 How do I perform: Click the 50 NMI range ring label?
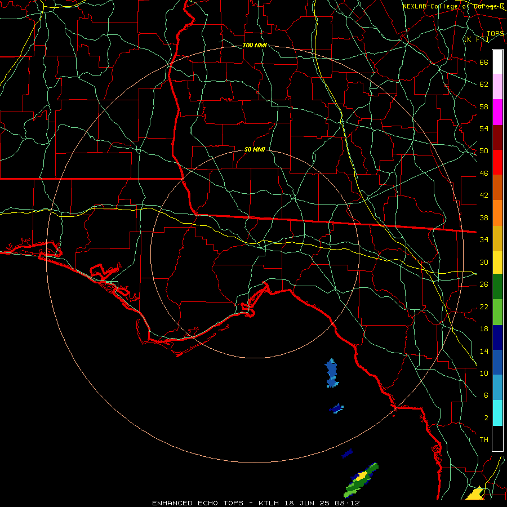click(255, 149)
